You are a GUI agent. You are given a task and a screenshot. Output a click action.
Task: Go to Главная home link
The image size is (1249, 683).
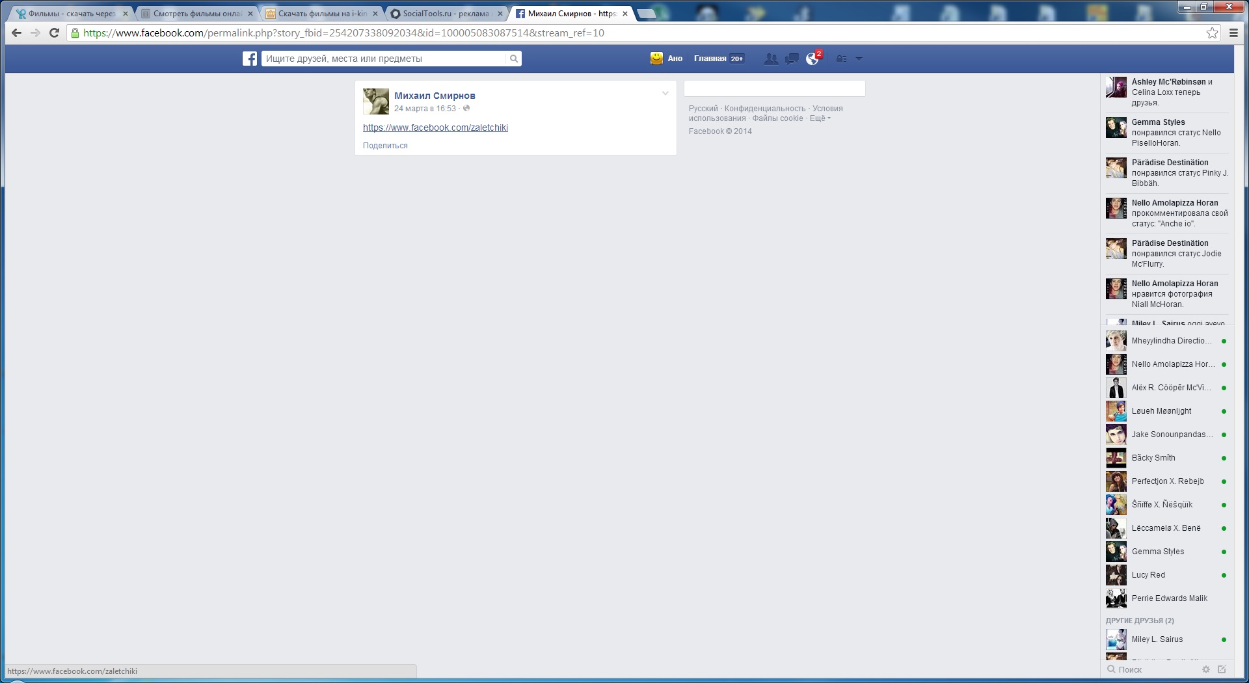(710, 59)
